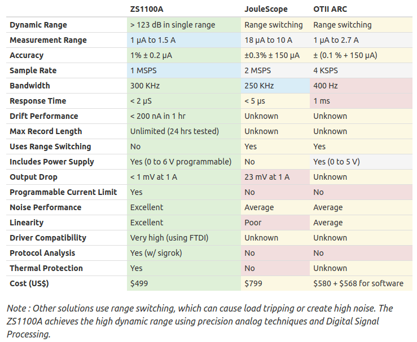Select the Dynamic Range row label
This screenshot has width=417, height=342.
[x=38, y=25]
